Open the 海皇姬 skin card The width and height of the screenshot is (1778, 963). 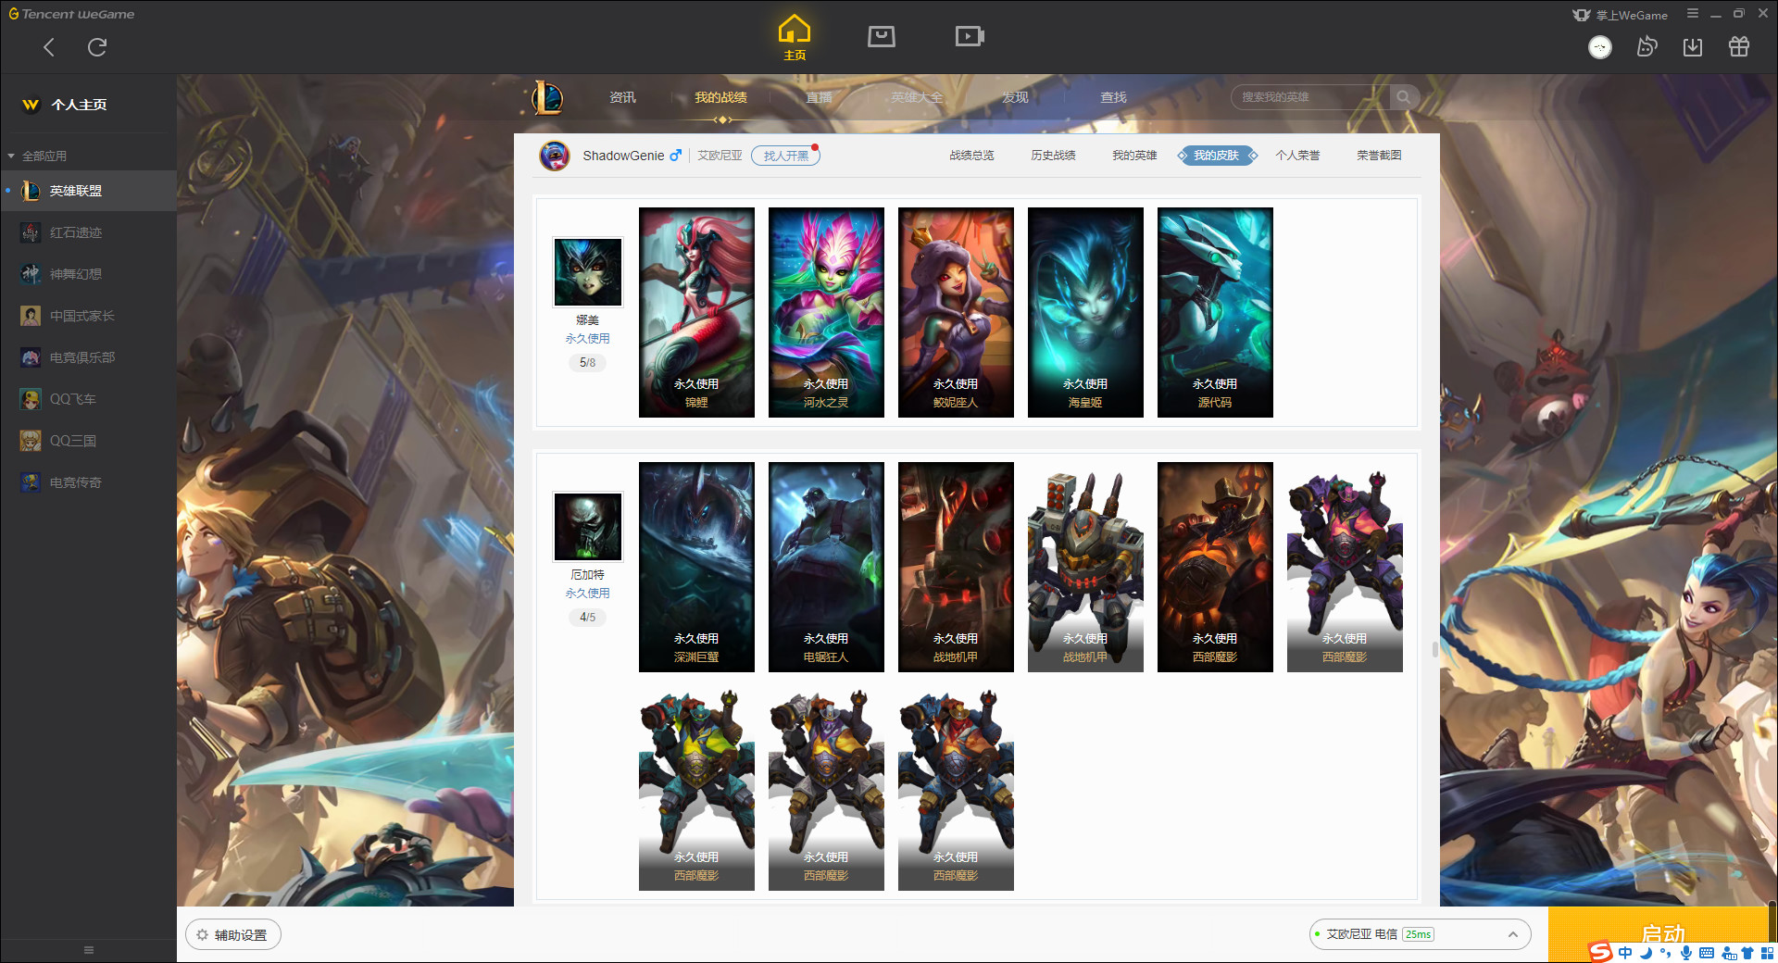[1085, 312]
